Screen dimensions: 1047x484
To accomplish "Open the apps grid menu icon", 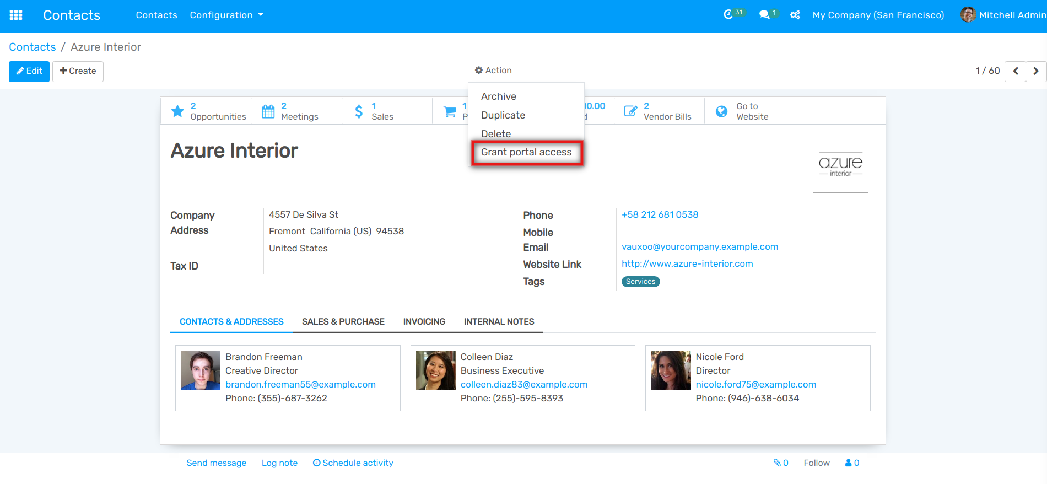I will [x=16, y=15].
